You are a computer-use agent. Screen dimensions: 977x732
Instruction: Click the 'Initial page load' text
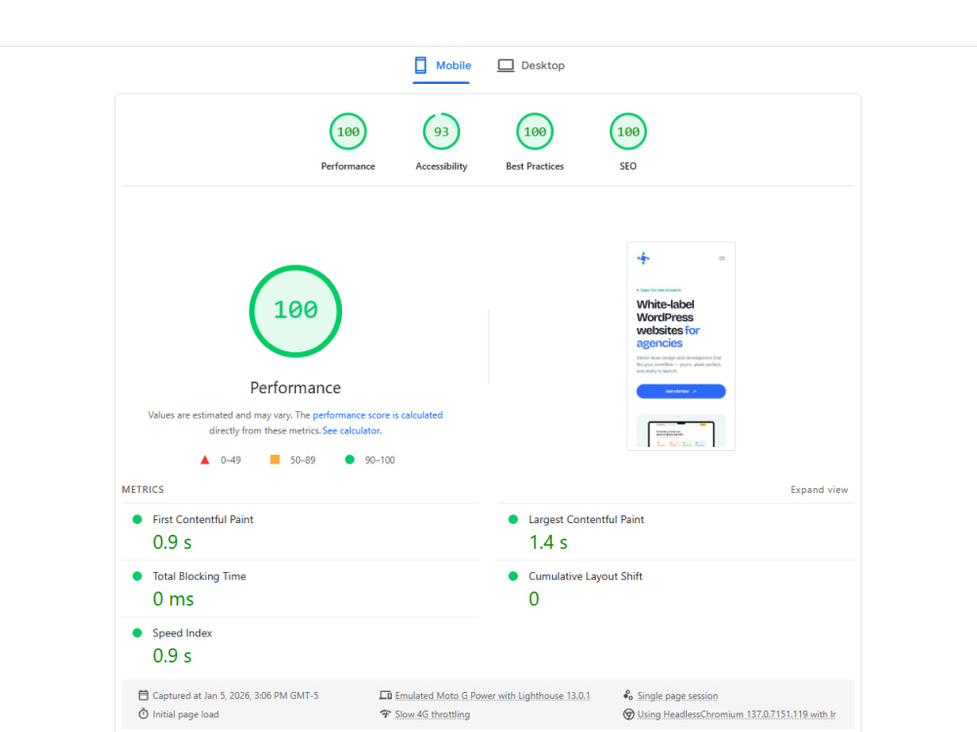click(x=186, y=714)
